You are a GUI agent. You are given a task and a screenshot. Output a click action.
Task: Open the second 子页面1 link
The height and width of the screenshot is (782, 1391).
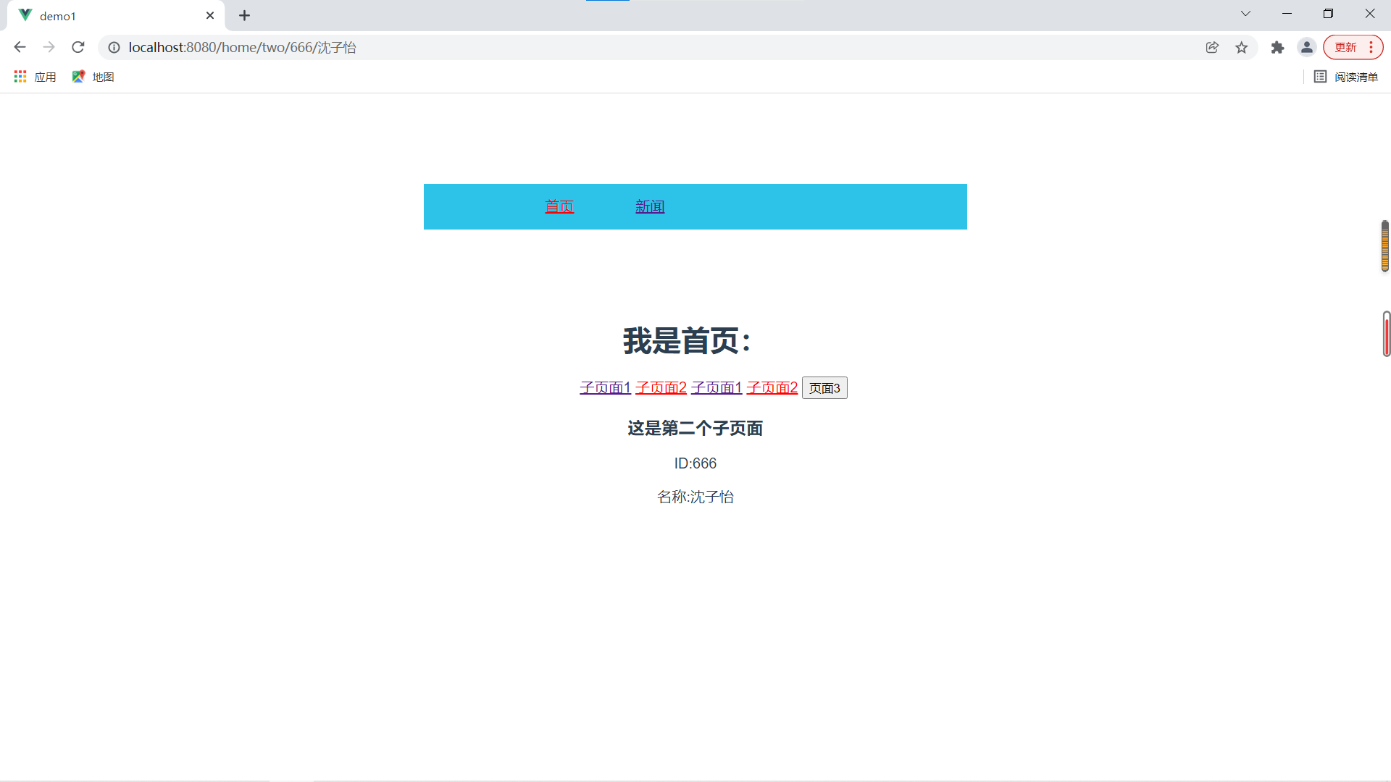[x=717, y=388]
